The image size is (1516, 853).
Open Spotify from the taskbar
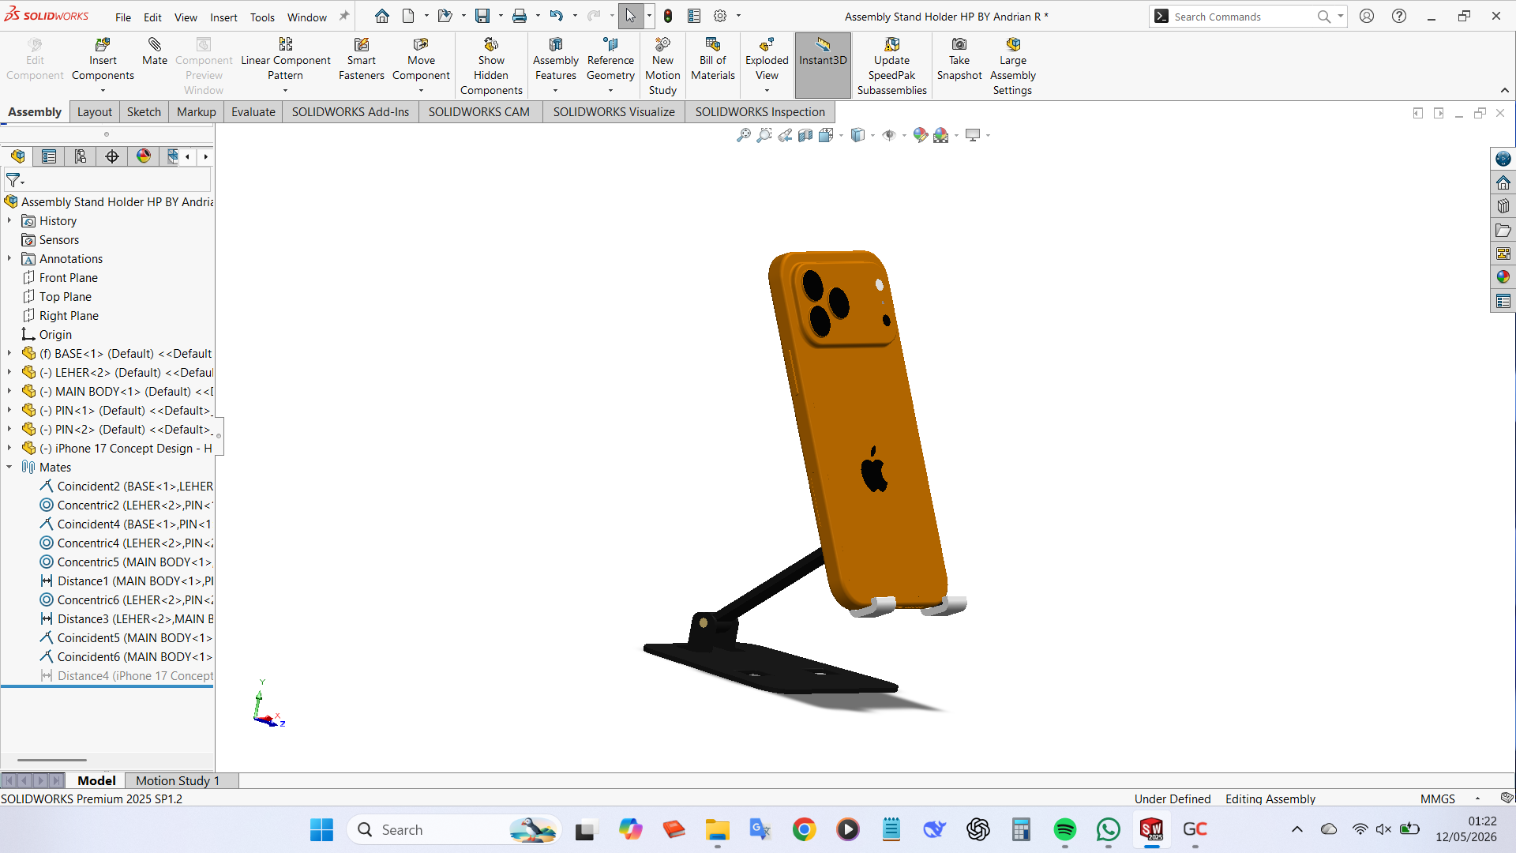(1064, 829)
